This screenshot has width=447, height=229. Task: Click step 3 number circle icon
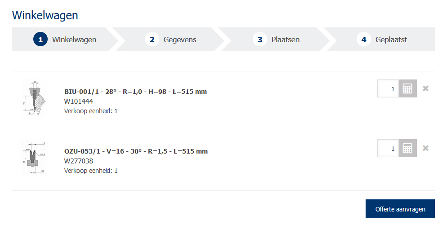pos(260,40)
